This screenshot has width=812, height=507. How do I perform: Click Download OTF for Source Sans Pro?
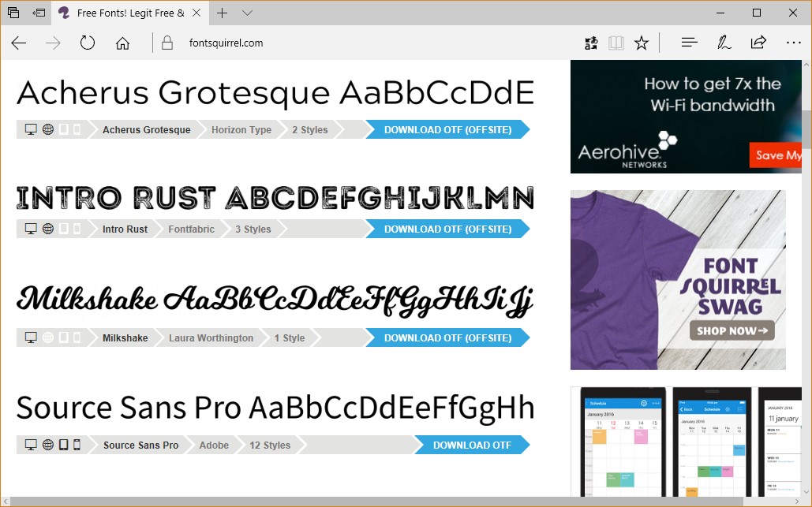pyautogui.click(x=472, y=445)
